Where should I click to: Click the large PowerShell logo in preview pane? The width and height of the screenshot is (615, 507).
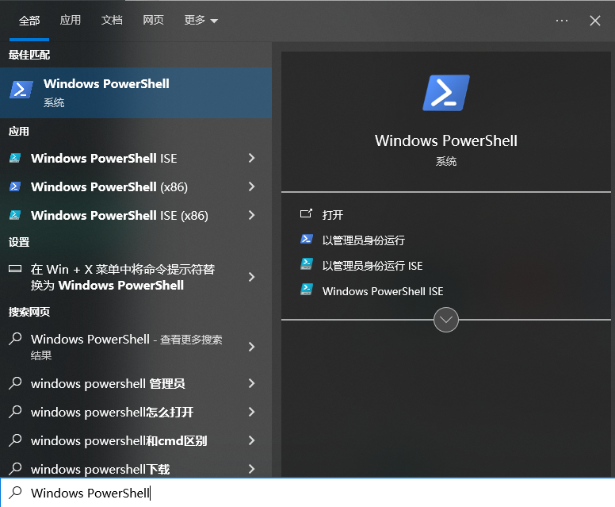(446, 93)
